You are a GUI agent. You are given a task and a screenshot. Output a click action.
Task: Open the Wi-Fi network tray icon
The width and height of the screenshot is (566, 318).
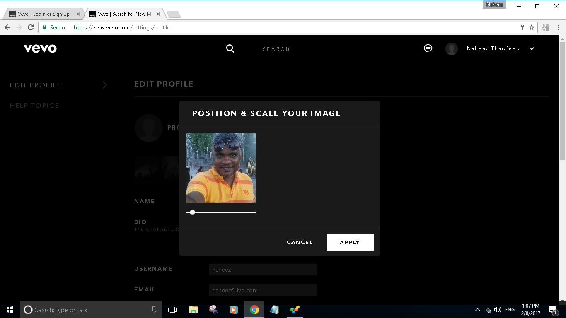pos(488,310)
